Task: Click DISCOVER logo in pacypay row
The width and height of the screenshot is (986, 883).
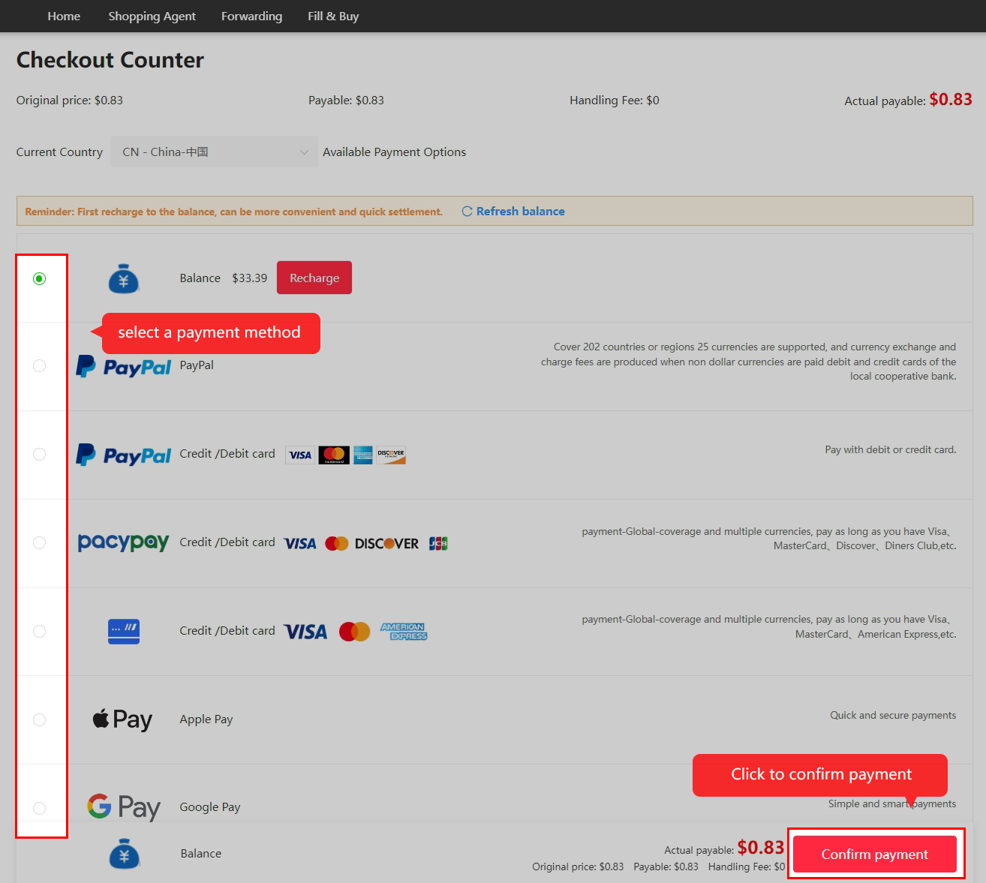Action: pos(386,543)
